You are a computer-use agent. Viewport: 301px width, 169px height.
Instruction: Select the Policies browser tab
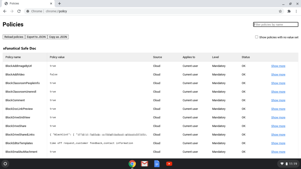click(26, 4)
